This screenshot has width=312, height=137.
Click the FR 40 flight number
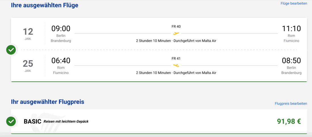tap(176, 27)
